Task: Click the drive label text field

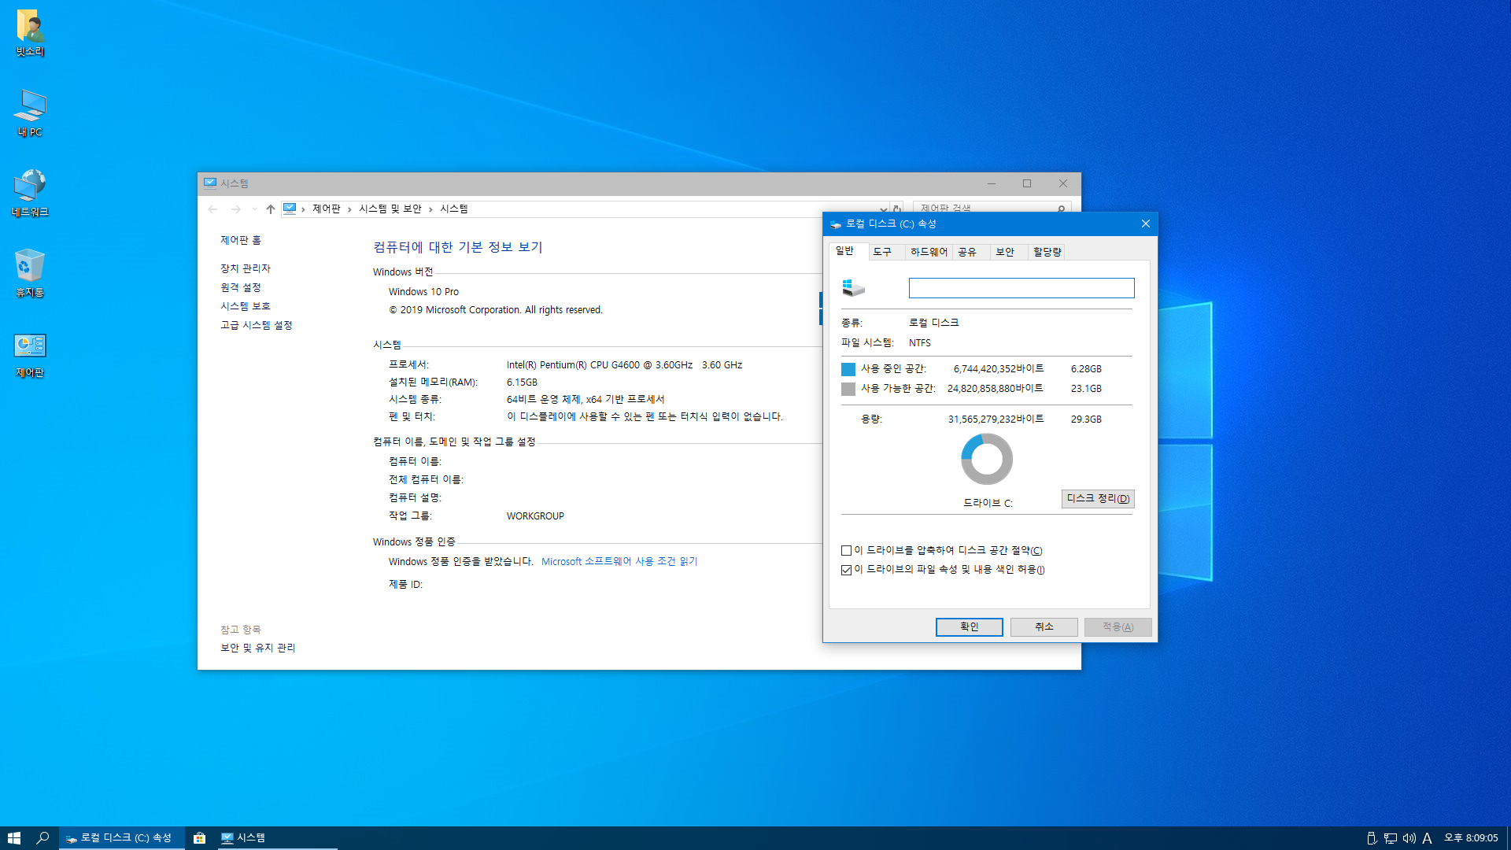Action: tap(1021, 288)
